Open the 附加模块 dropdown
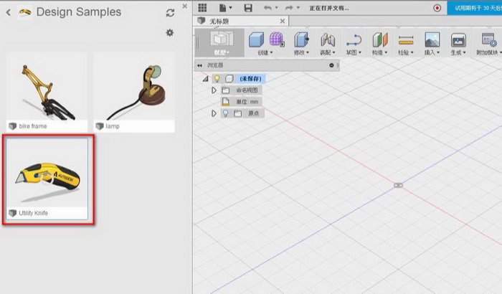The height and width of the screenshot is (294, 502). [x=489, y=52]
